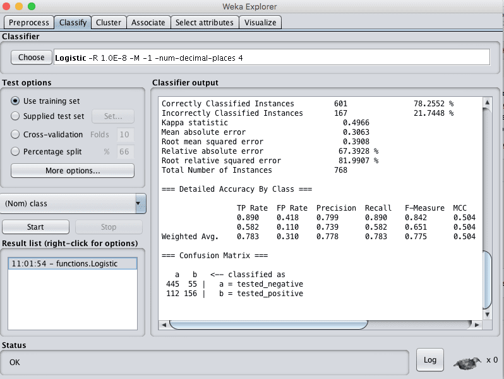Click the Stop button

click(109, 227)
